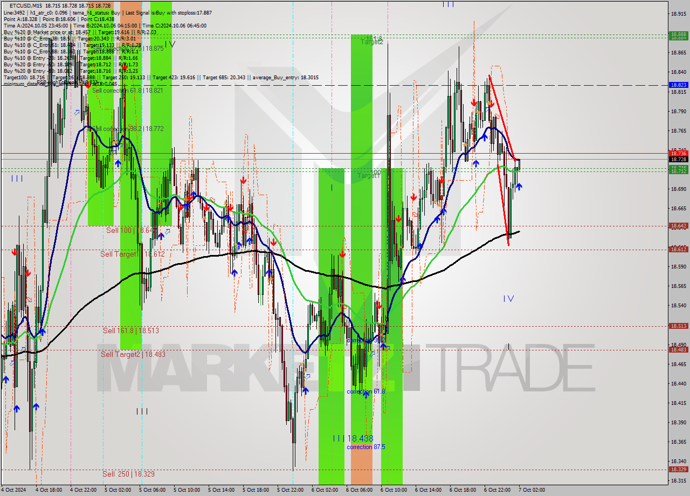Click the 'Time C:2024.10.06 06:45:00' text
Viewport: 690px width, 496px height.
pyautogui.click(x=176, y=25)
